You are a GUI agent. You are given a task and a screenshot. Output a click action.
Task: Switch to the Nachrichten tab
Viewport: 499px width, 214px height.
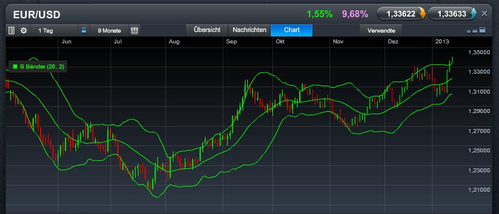pos(250,30)
